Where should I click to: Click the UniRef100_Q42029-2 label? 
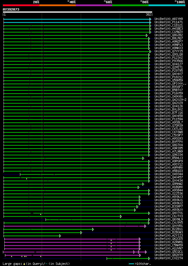click(170, 100)
